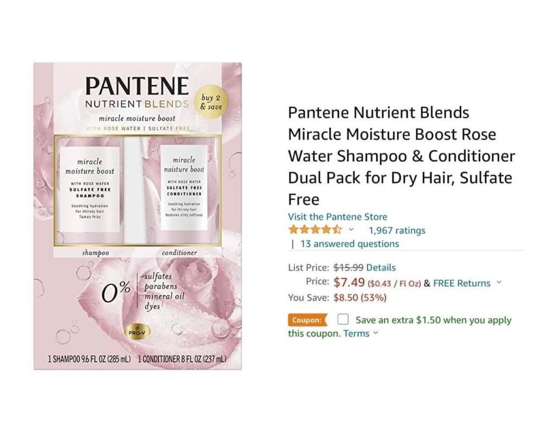Screen dimensions: 555x427
Task: Click the Pantene product box image
Action: (x=138, y=216)
